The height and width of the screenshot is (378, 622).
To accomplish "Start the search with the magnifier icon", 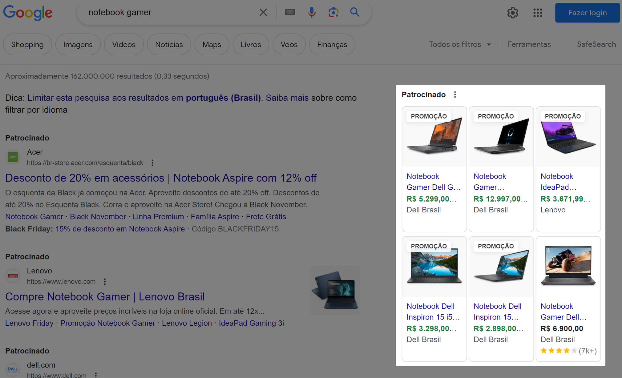I will tap(355, 12).
